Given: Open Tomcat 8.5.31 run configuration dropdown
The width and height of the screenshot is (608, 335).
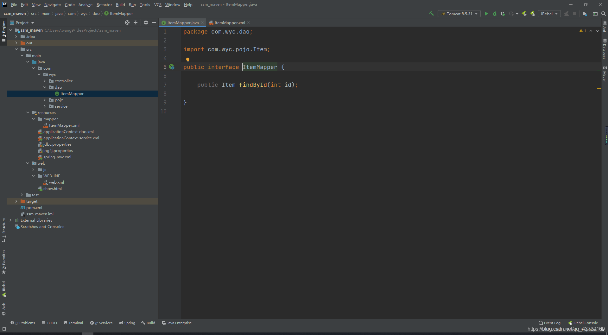Looking at the screenshot, I should 459,14.
